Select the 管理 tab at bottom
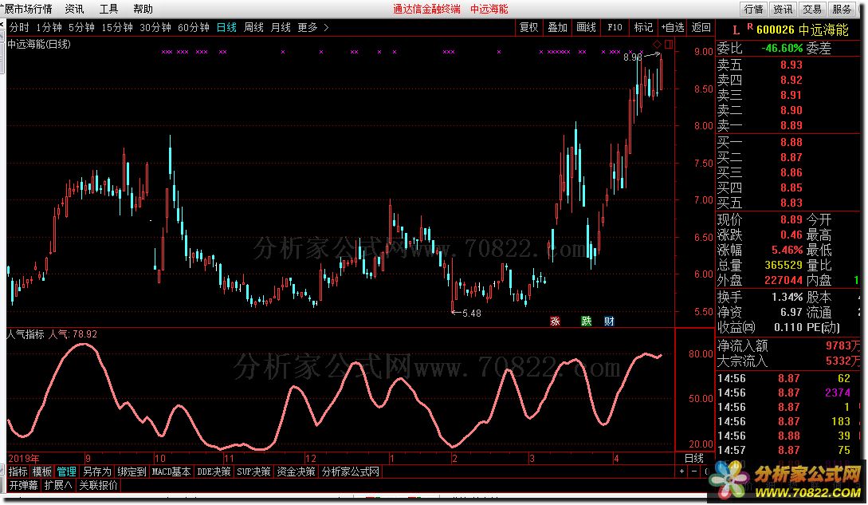The image size is (868, 505). (x=66, y=471)
